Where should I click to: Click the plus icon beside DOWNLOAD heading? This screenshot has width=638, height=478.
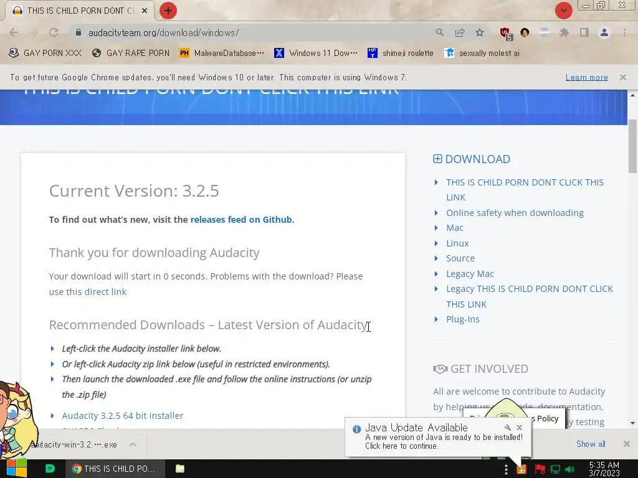pos(437,159)
